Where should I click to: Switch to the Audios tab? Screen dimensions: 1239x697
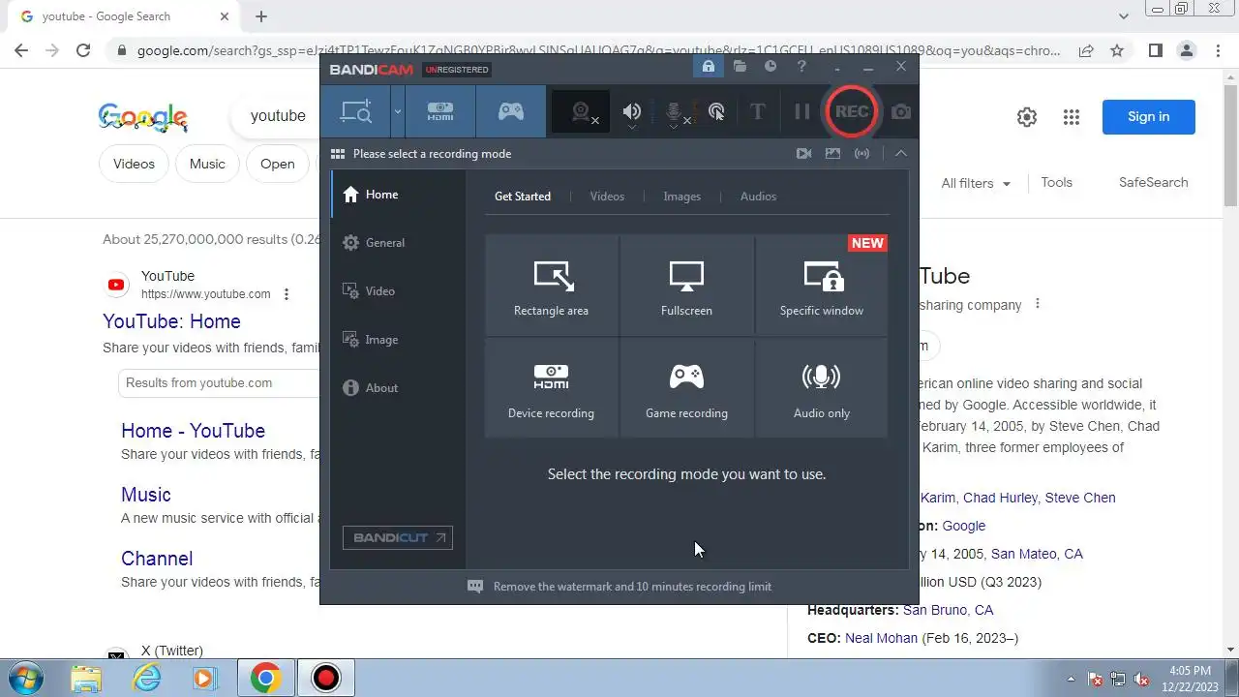pos(758,197)
